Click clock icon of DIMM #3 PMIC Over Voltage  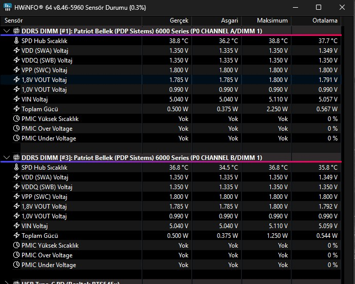16,255
